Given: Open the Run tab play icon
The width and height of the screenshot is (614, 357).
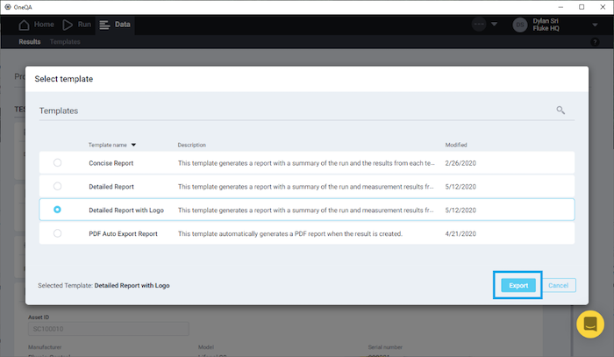Looking at the screenshot, I should tap(68, 25).
